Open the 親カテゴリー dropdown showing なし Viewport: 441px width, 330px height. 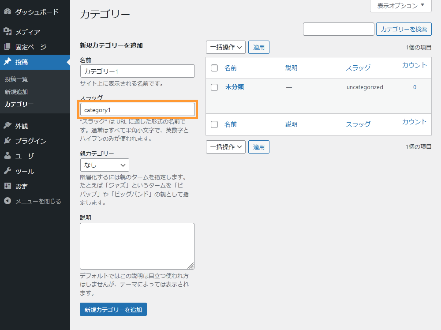tap(105, 165)
